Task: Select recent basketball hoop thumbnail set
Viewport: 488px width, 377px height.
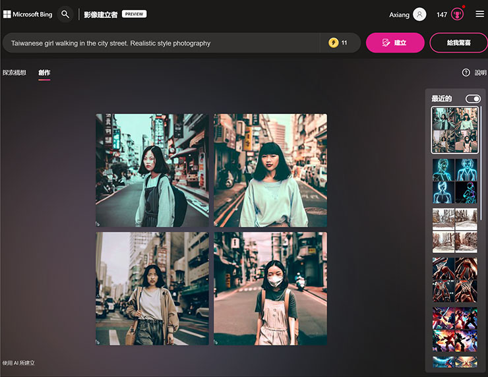Action: tap(455, 280)
